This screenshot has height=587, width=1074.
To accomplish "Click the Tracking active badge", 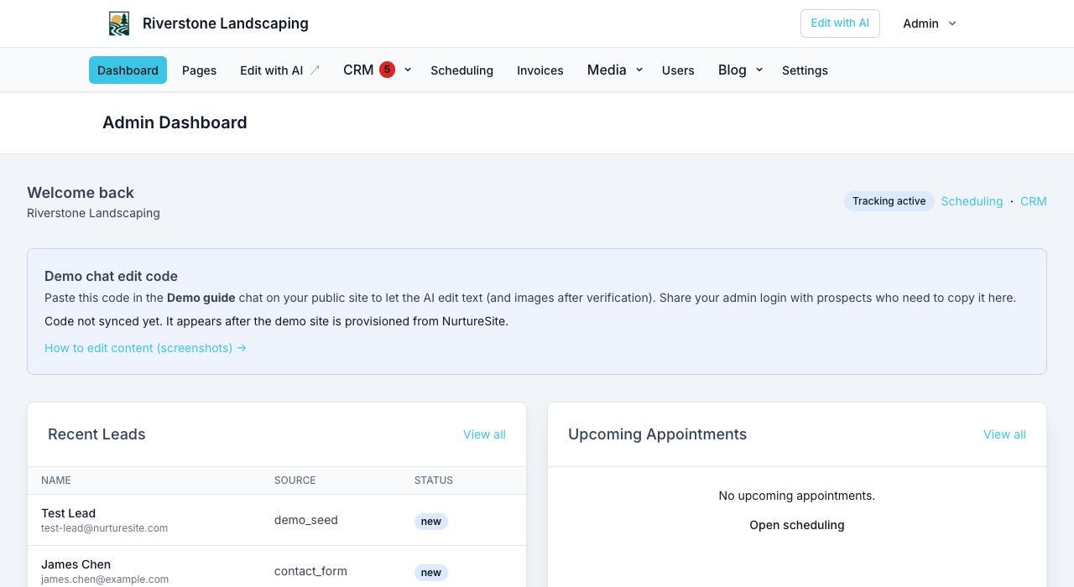I will (x=889, y=201).
